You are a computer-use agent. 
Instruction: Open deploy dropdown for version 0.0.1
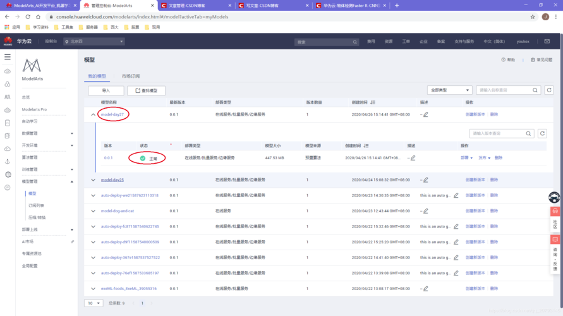[466, 158]
